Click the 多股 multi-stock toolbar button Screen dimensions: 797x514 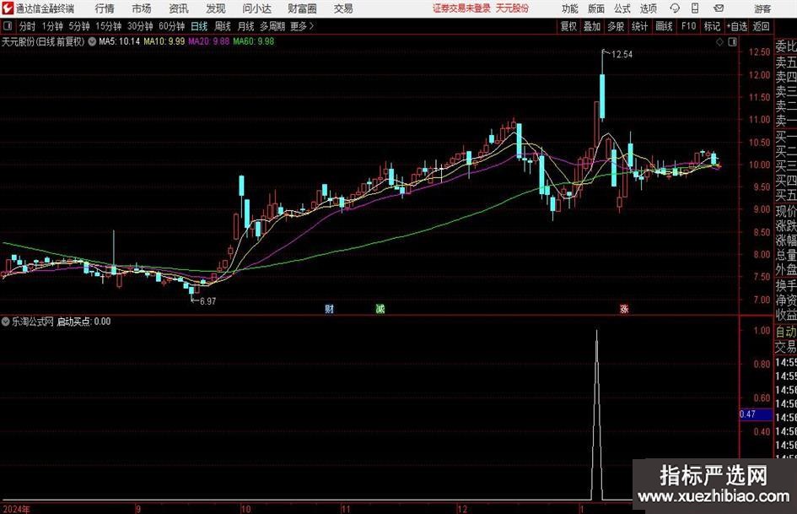616,26
